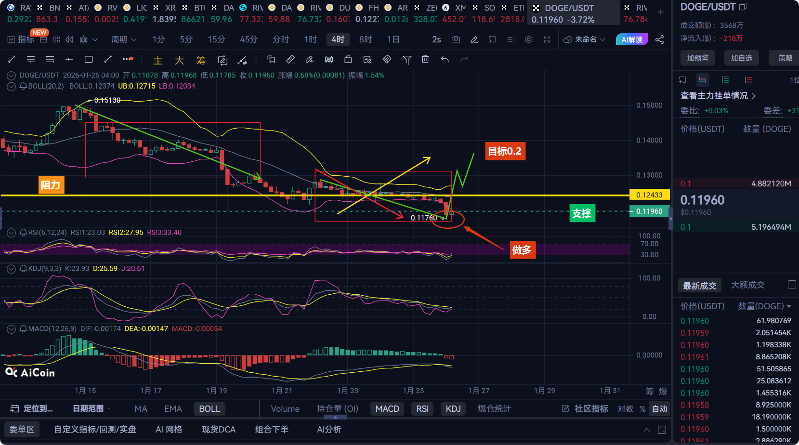Viewport: 799px width, 445px height.
Task: Click the 查看主力挂单情况 link
Action: pyautogui.click(x=718, y=96)
